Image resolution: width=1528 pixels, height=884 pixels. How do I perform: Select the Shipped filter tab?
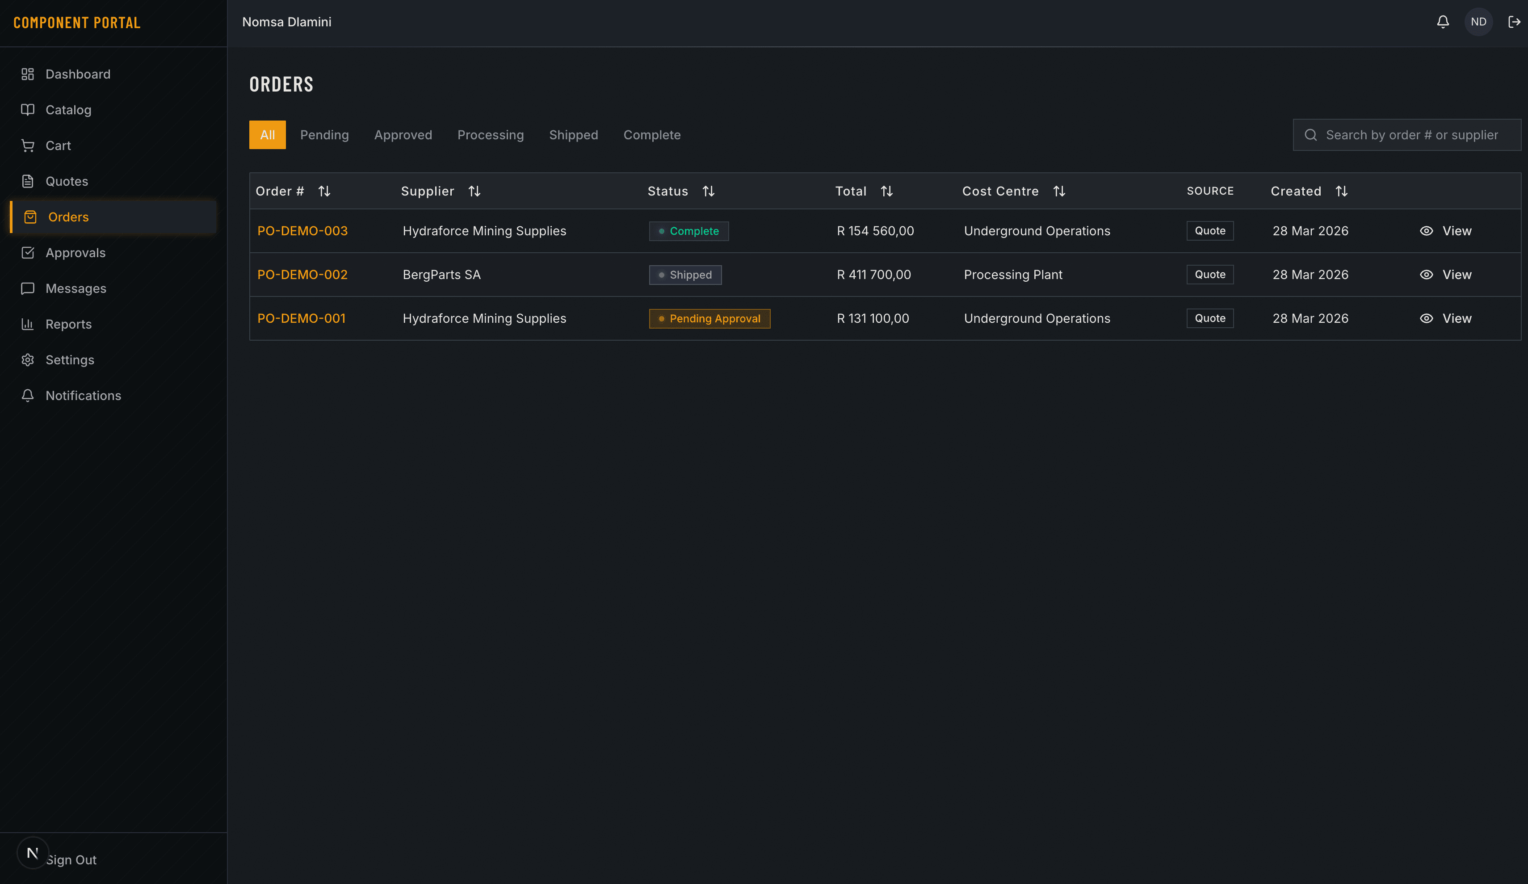pos(573,135)
